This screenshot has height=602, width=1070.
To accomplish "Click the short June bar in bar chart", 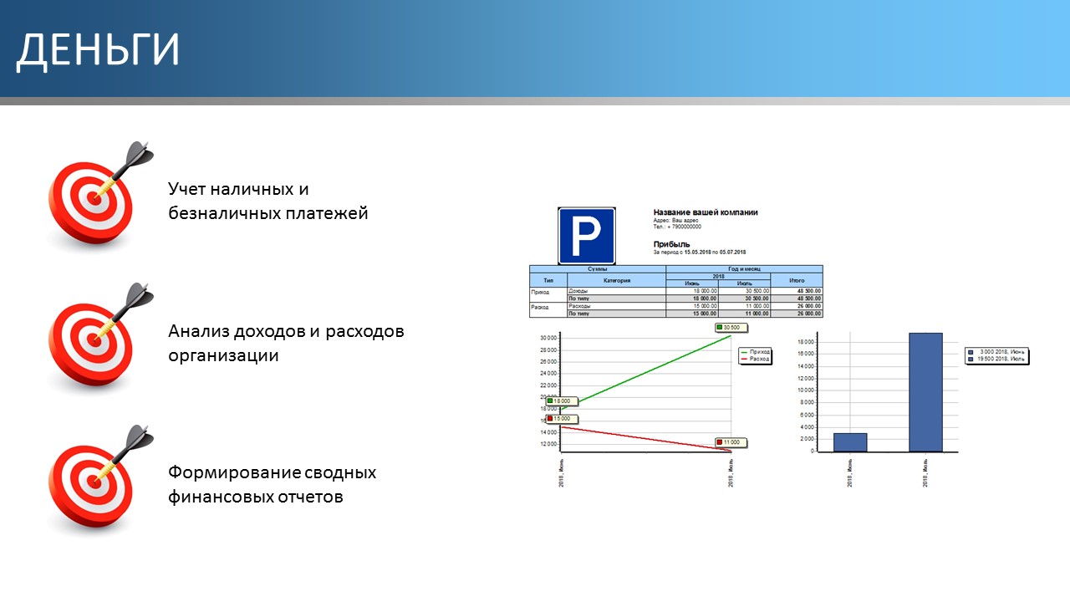I will pos(850,442).
